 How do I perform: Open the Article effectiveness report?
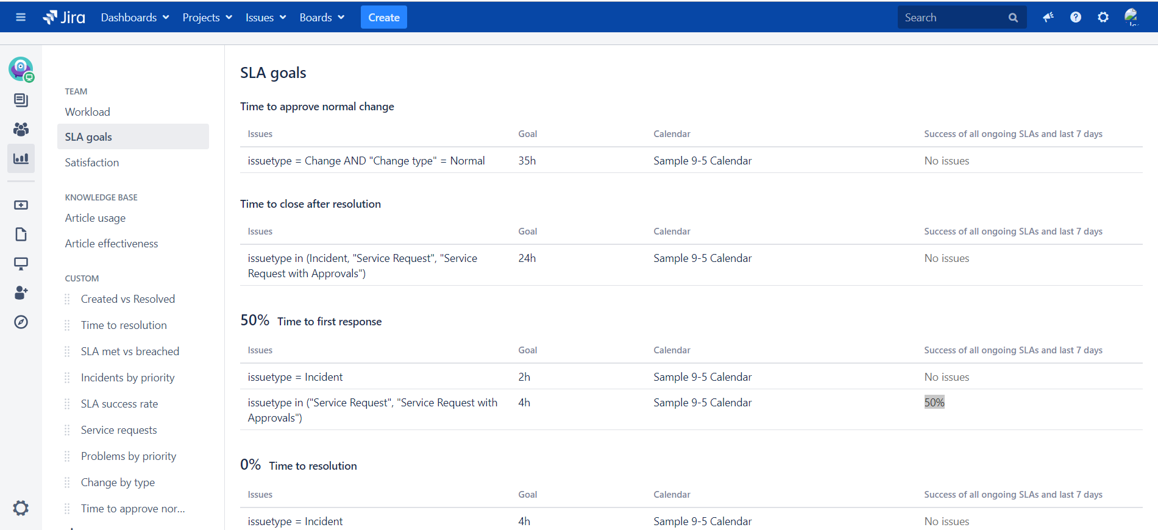[112, 244]
